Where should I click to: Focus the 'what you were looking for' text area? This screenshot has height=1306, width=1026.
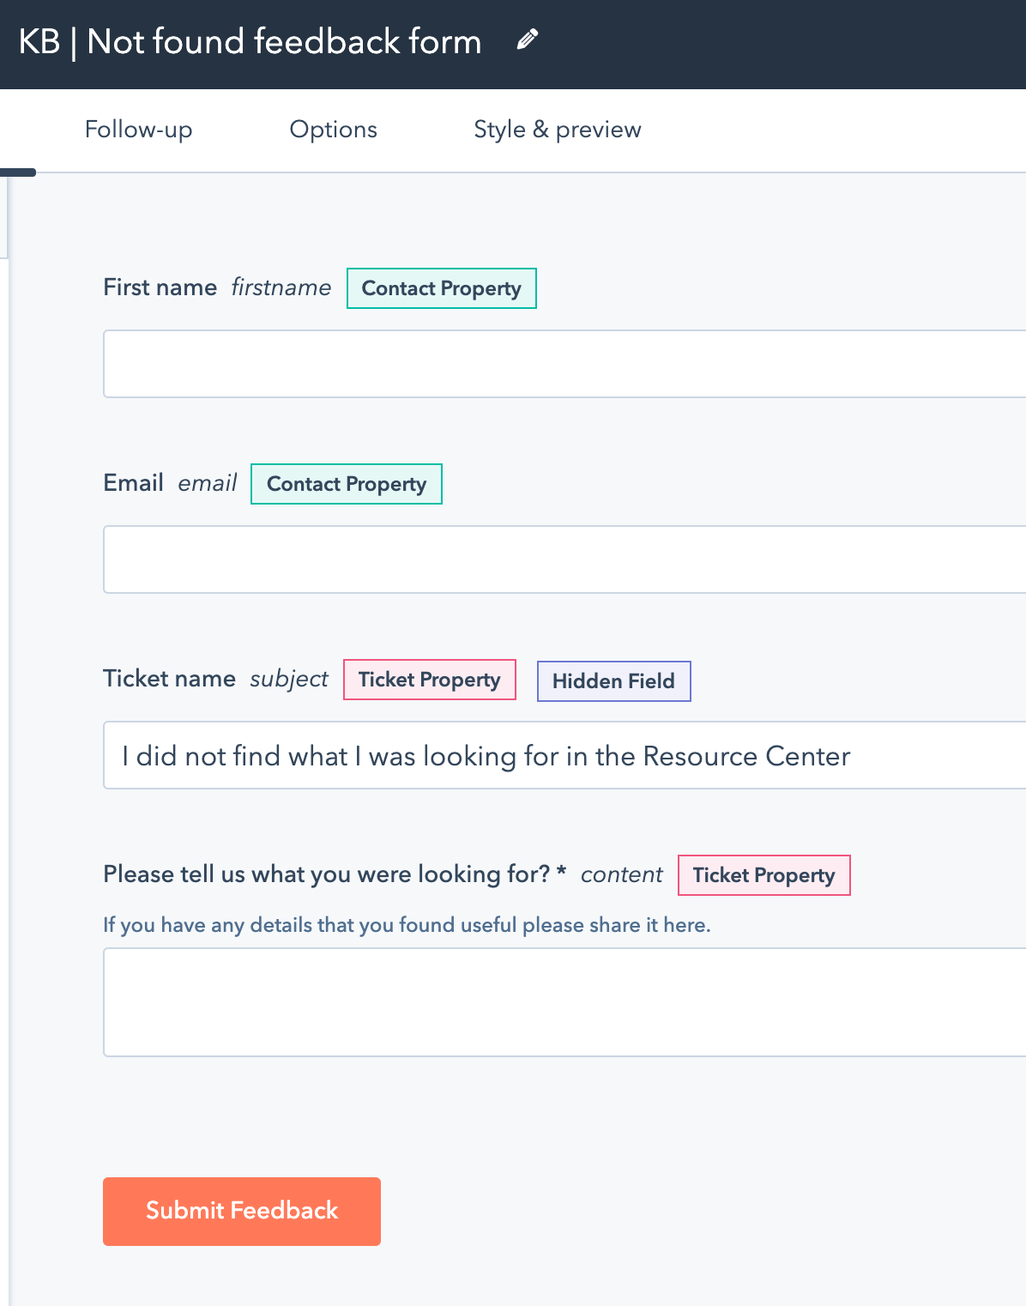(563, 1001)
